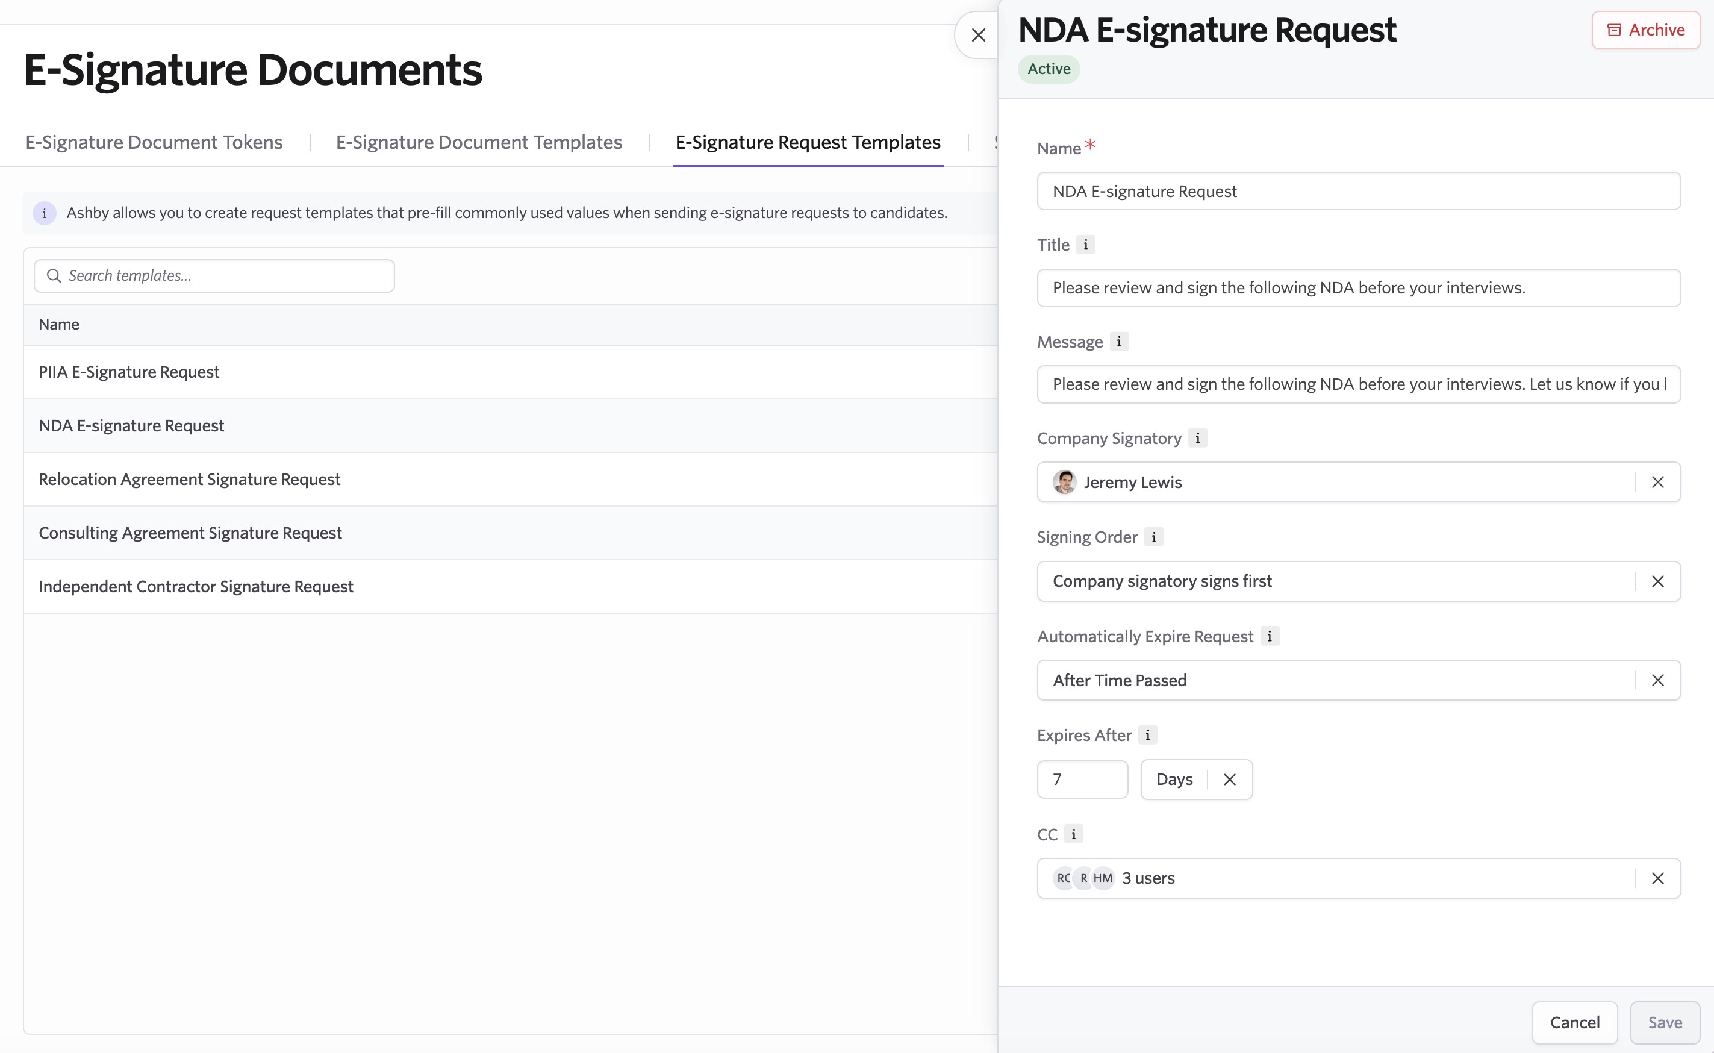
Task: Click the Expires After number field
Action: pos(1081,780)
